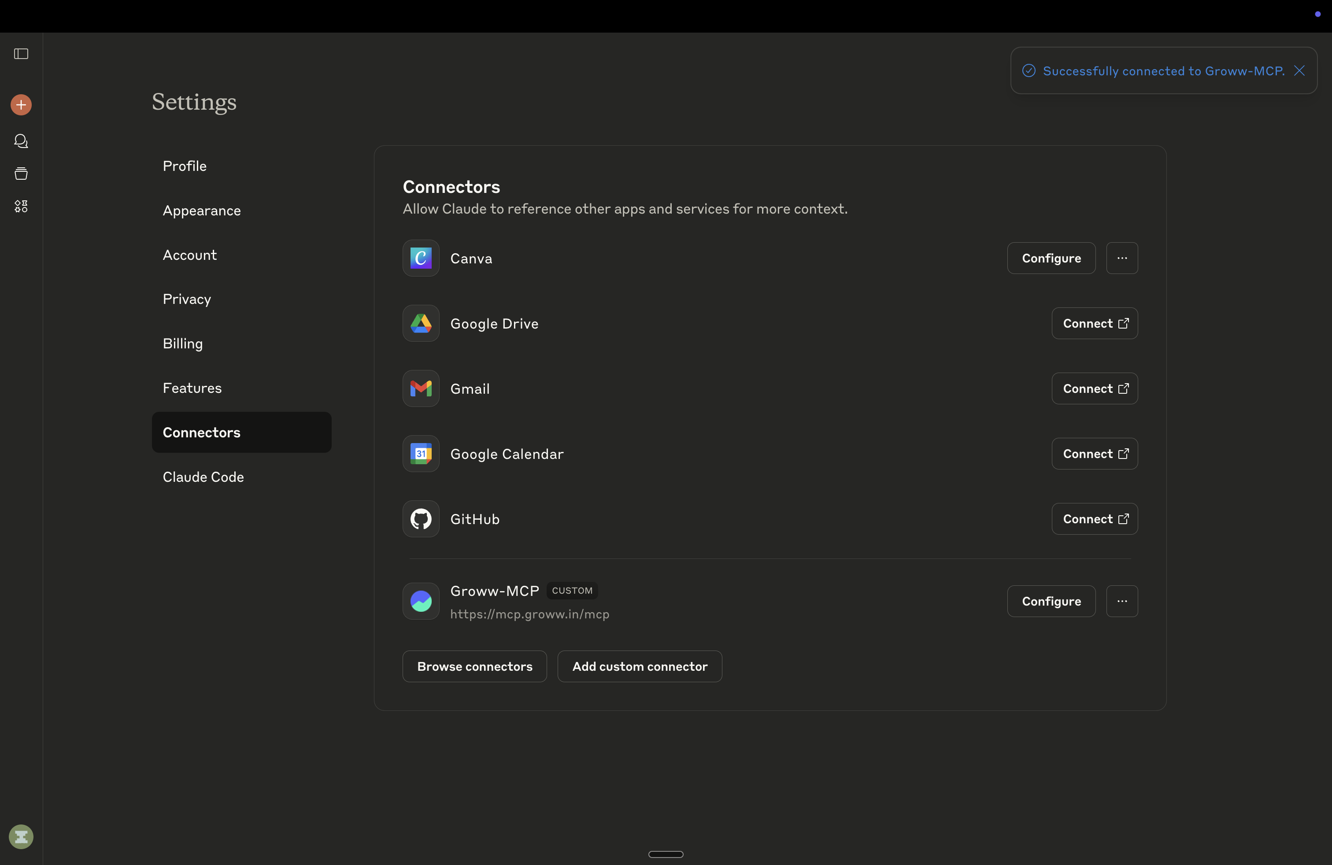Click Add custom connector
Image resolution: width=1332 pixels, height=865 pixels.
pos(640,666)
